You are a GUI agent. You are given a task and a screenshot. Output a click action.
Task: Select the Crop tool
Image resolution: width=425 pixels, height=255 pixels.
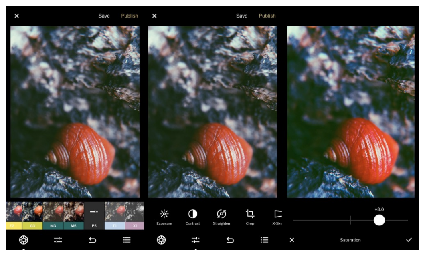coord(250,217)
